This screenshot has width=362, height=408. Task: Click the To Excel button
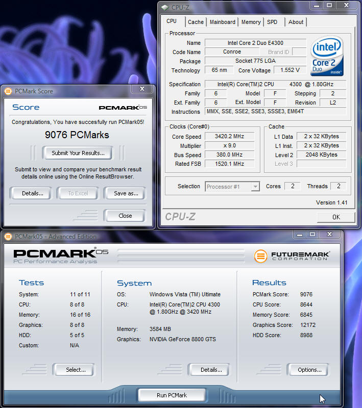[x=78, y=193]
